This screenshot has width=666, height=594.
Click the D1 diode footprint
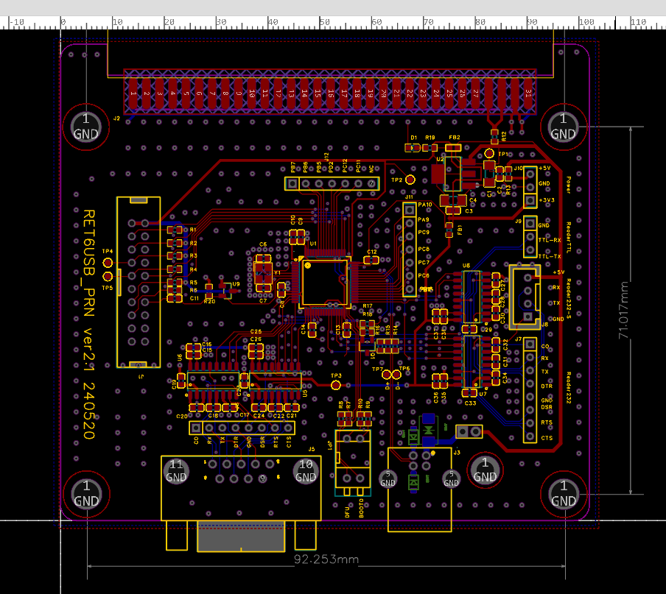(x=413, y=148)
